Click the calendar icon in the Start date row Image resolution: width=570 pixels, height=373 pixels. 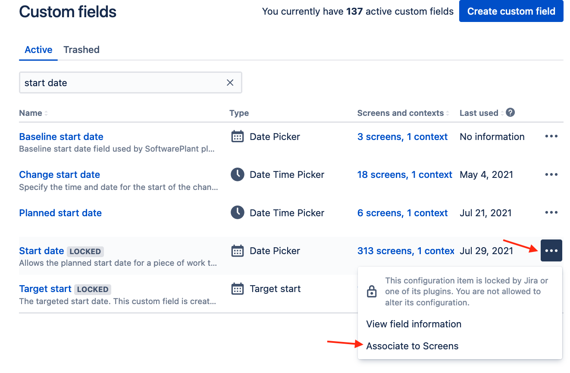pos(237,250)
